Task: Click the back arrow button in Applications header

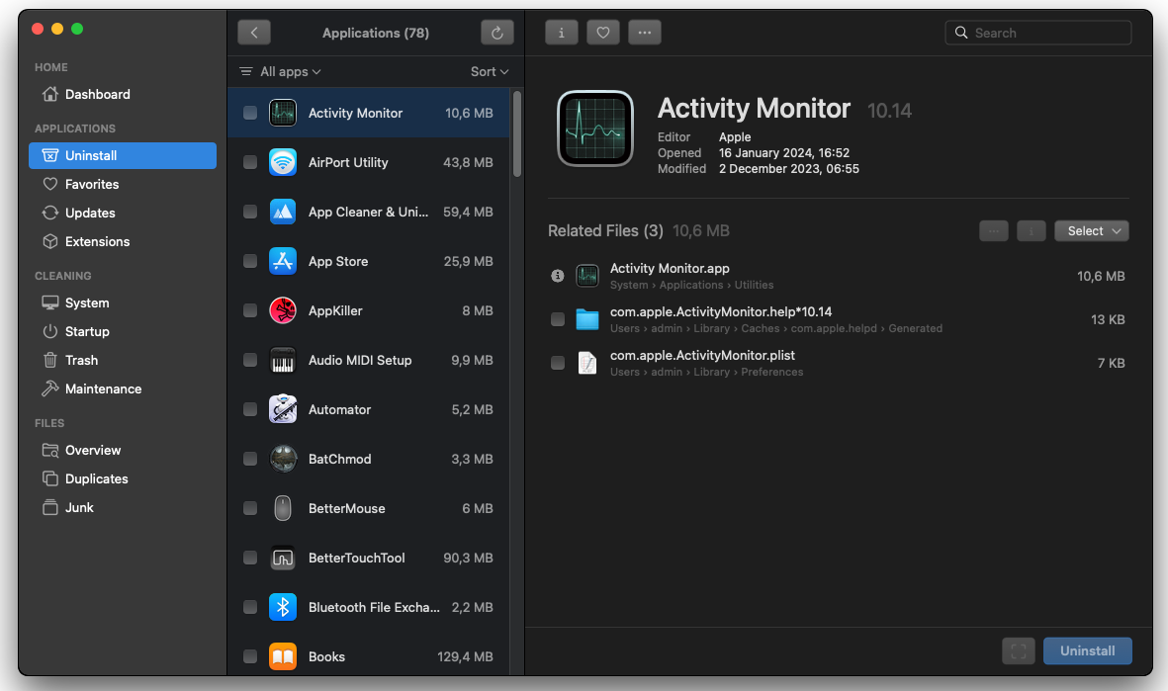Action: [254, 33]
